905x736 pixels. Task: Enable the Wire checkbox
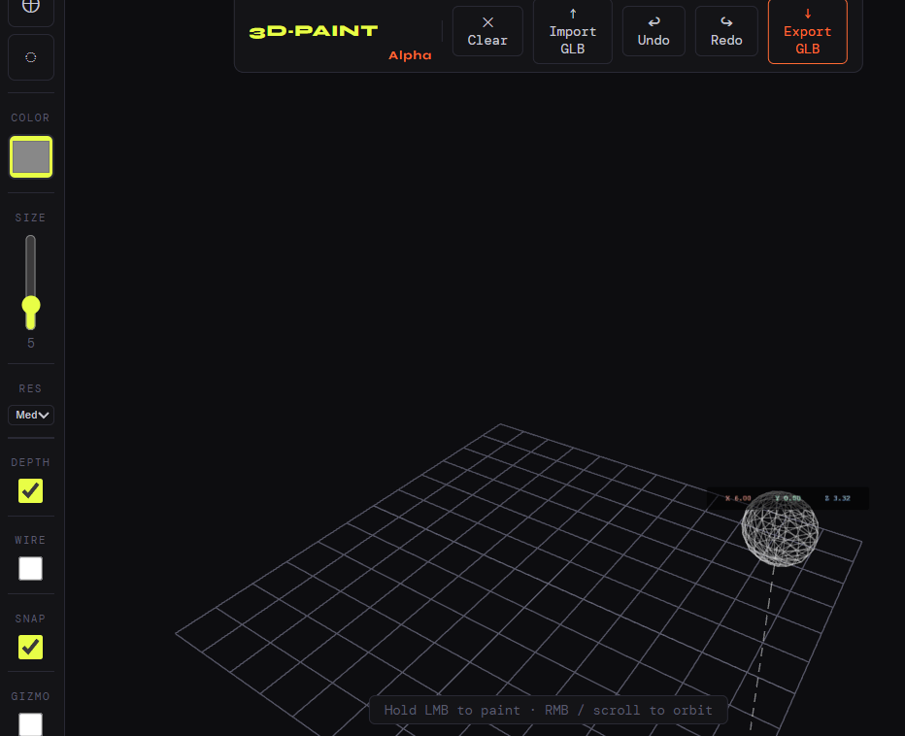[31, 569]
